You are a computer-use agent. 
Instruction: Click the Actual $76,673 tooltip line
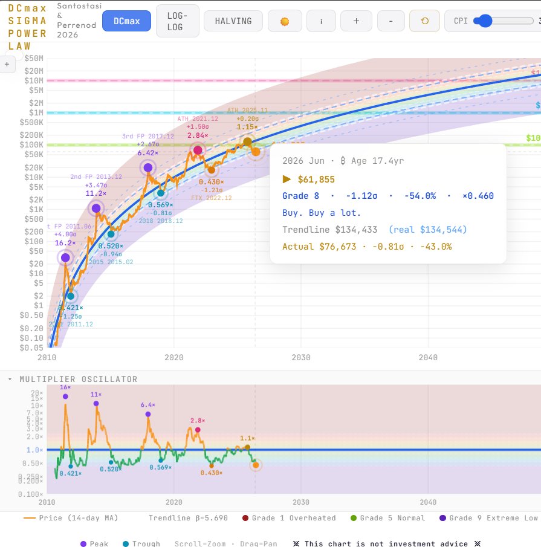[367, 247]
